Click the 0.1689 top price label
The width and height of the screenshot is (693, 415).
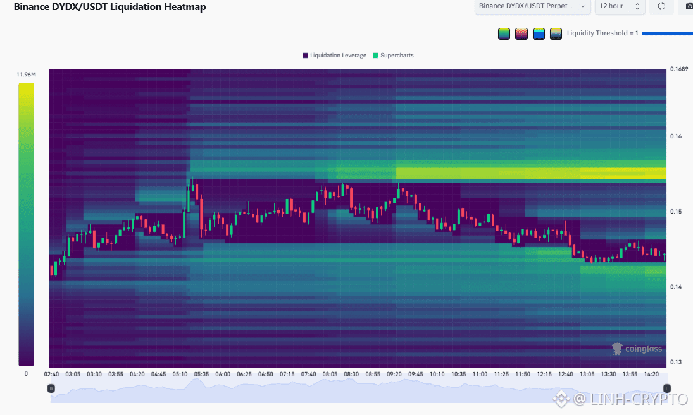pos(679,69)
